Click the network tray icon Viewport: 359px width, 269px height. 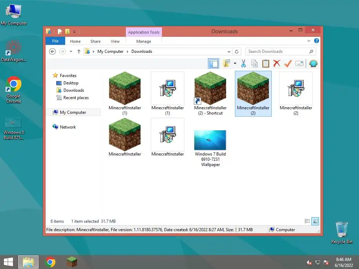(318, 262)
